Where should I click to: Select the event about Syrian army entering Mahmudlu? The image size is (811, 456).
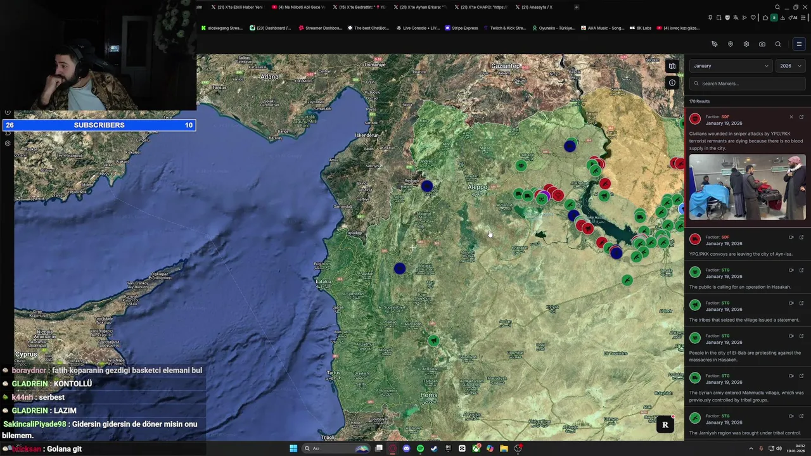(746, 388)
